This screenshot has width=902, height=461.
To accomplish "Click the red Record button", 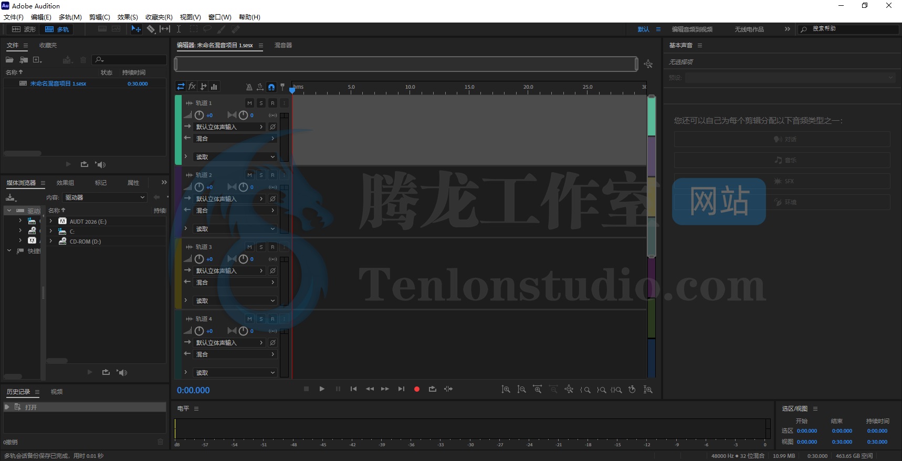I will pos(417,389).
